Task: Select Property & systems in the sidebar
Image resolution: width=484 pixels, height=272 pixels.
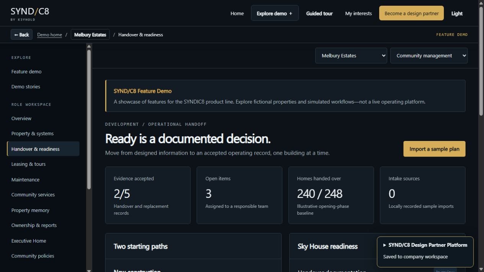Action: 33,133
